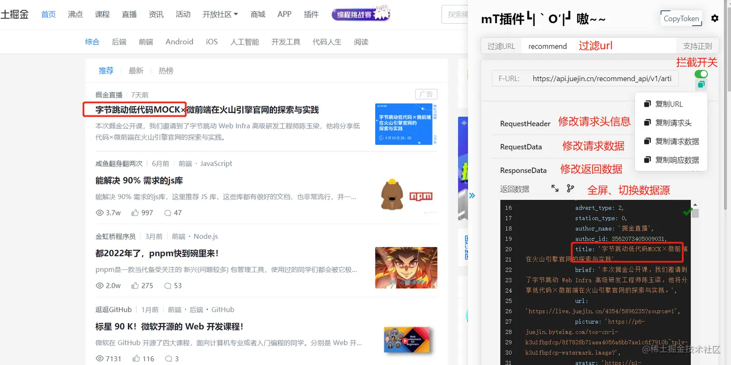Screen dimensions: 731x365
Task: Select the 后端 category
Action: (119, 42)
